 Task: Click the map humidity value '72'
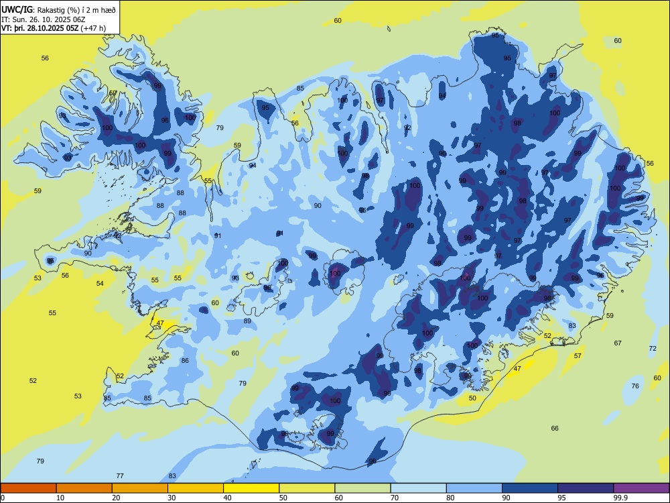click(x=653, y=348)
